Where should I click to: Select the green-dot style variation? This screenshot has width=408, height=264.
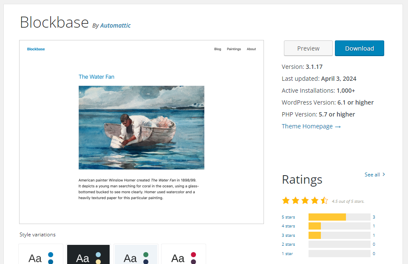point(136,254)
